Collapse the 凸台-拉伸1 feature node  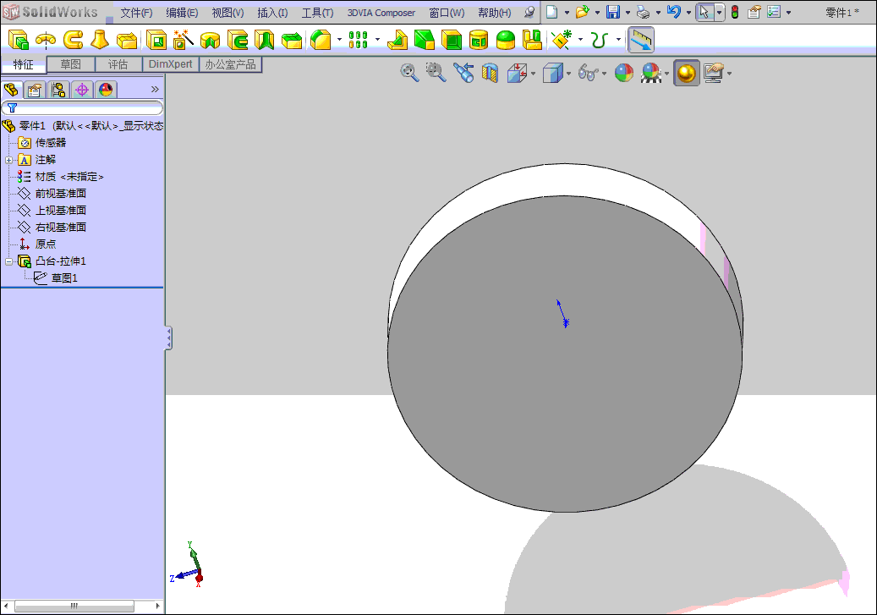[8, 261]
